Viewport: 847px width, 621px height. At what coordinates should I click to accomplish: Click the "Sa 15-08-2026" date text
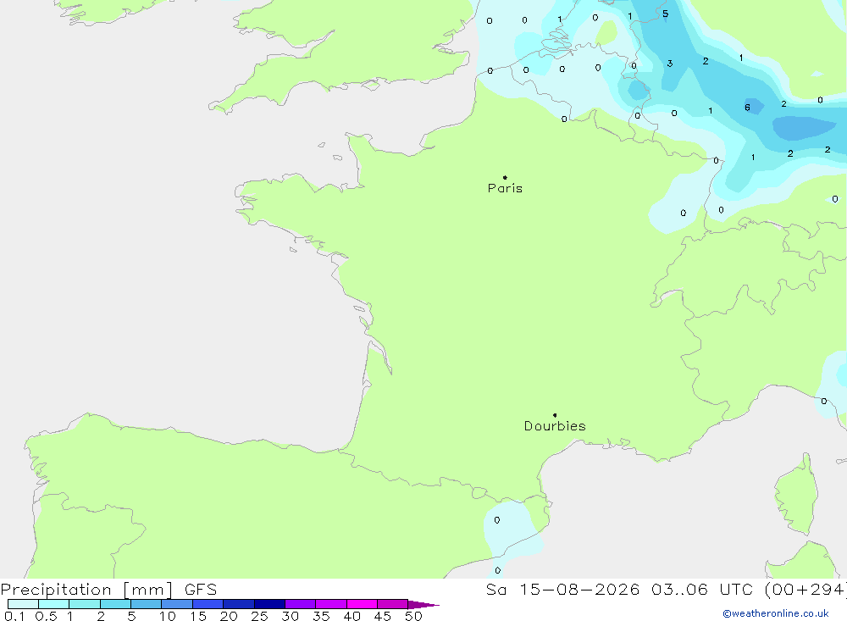(562, 589)
